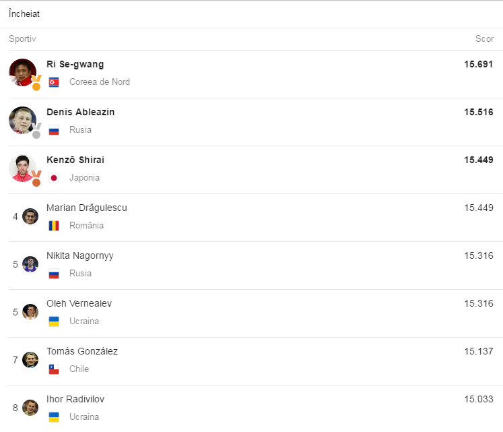
Task: Select athlete name Ri Se-gwang
Action: tap(75, 64)
